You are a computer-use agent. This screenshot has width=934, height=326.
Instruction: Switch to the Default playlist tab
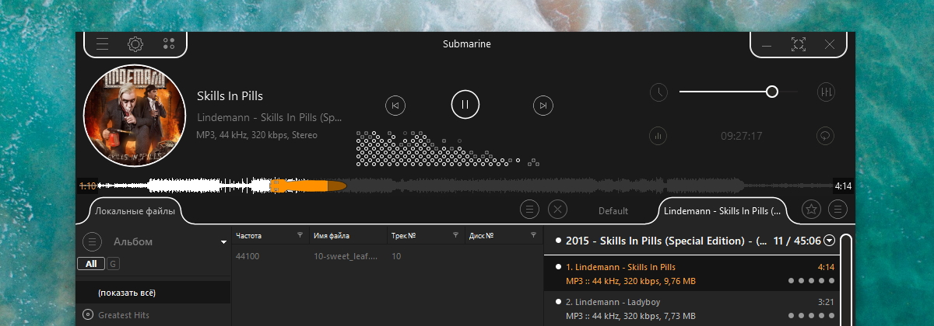coord(613,210)
